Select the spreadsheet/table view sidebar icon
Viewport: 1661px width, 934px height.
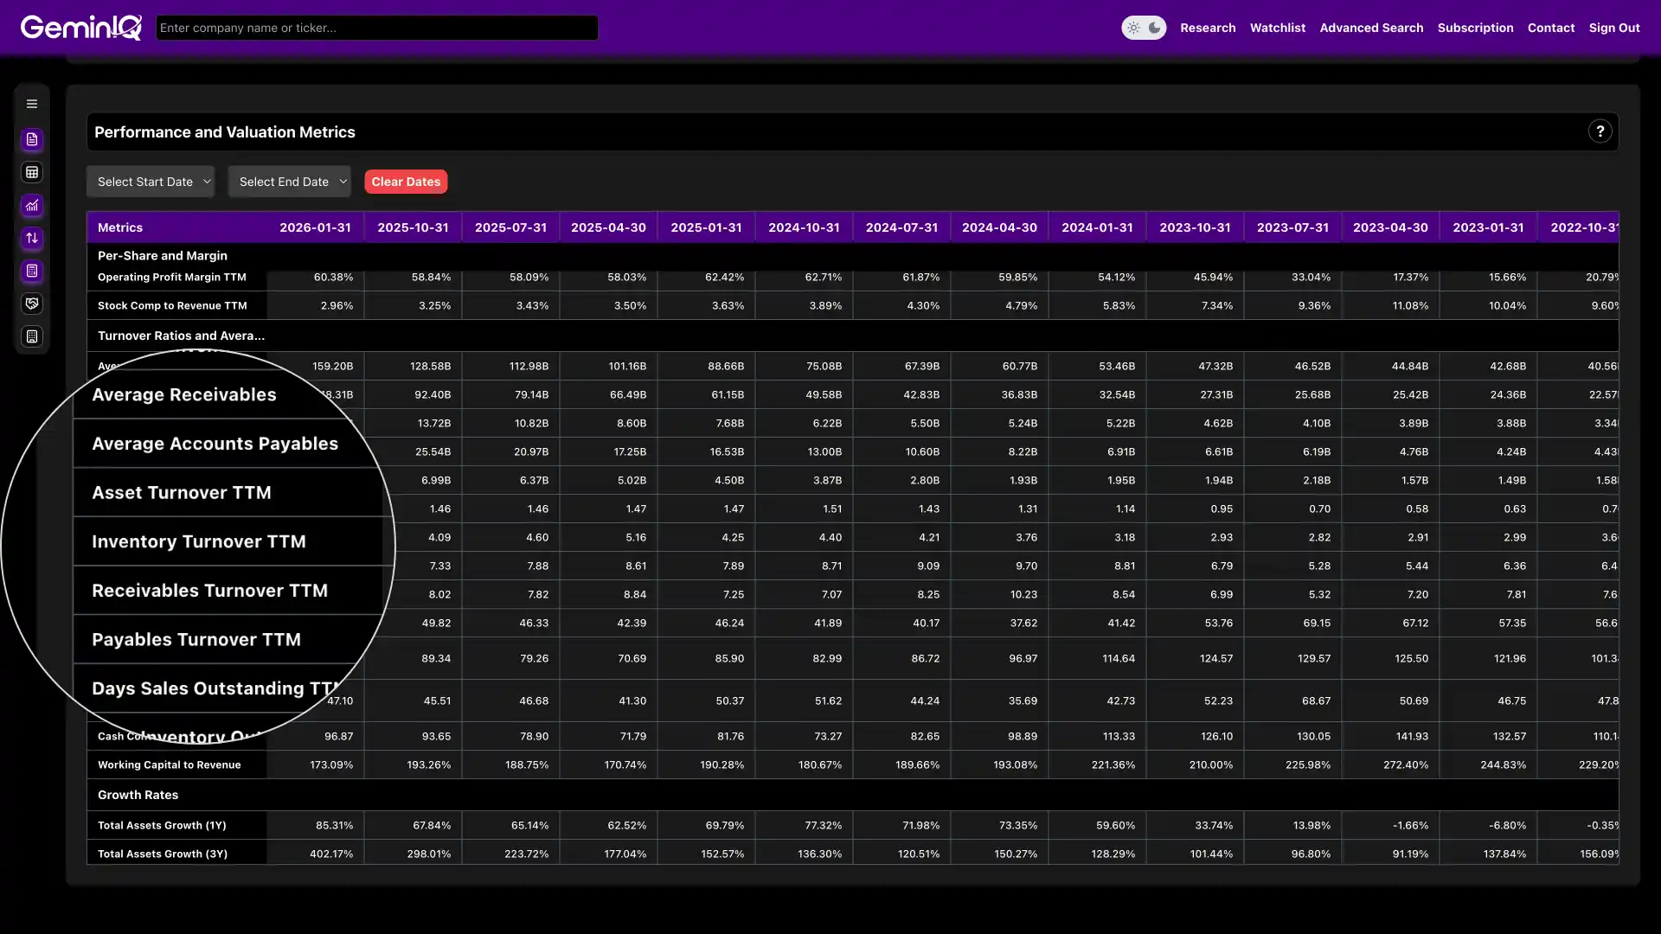tap(32, 172)
